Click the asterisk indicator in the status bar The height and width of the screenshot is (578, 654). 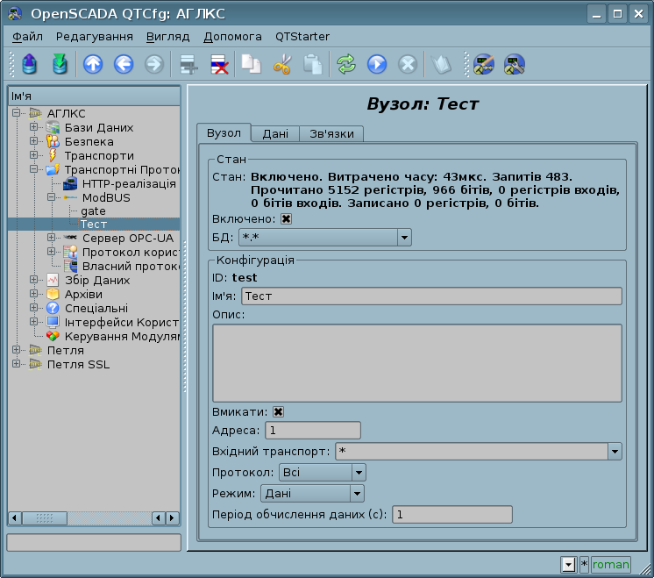(584, 565)
